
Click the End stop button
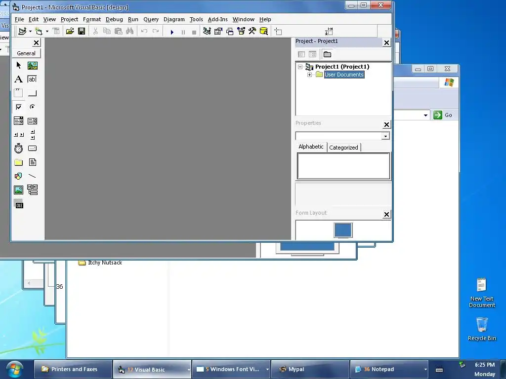coord(194,32)
